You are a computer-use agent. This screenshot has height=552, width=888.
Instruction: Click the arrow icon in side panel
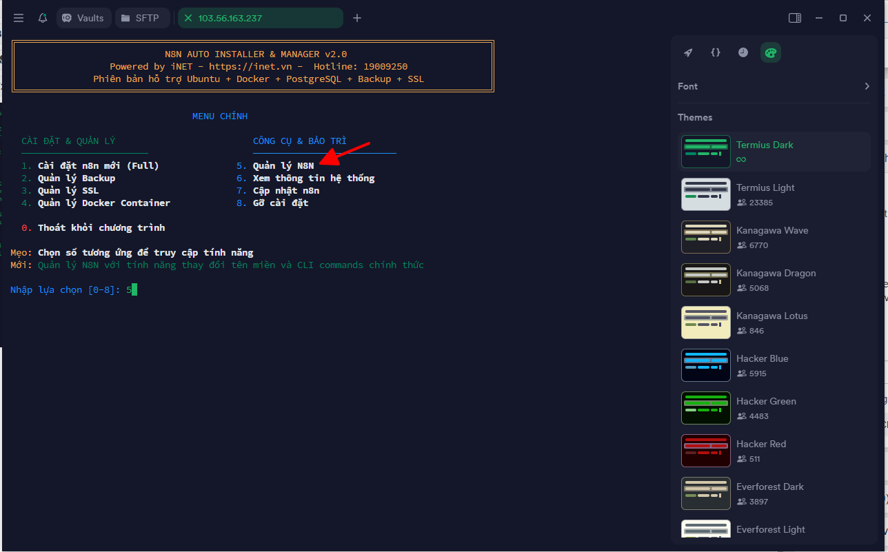coord(688,52)
